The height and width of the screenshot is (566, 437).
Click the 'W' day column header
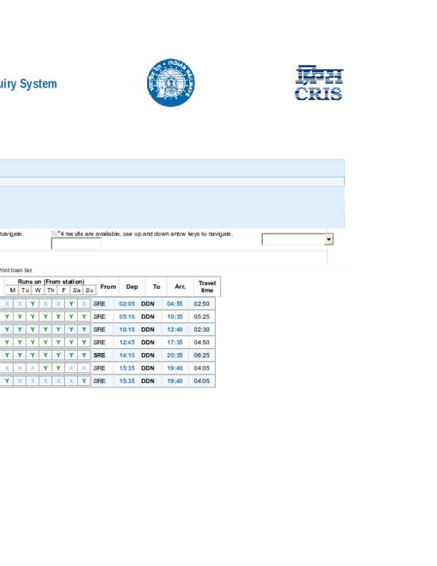pos(38,290)
